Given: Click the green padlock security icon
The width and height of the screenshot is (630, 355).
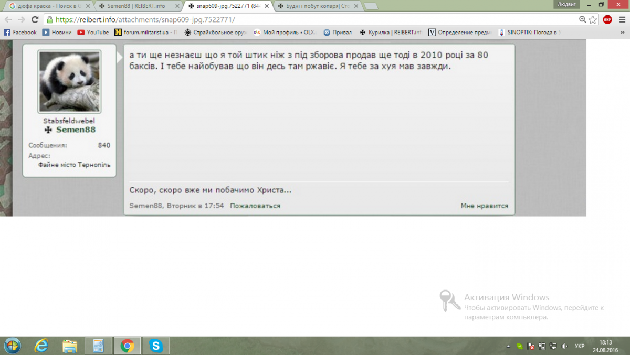Looking at the screenshot, I should click(50, 19).
